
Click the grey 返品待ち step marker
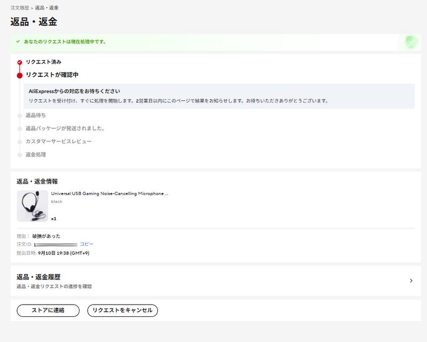[20, 115]
